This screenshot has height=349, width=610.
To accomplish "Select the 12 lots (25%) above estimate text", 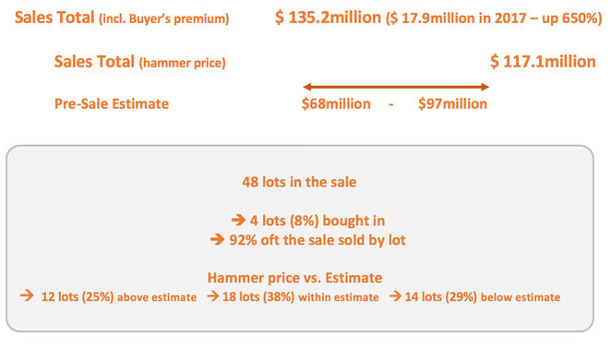I will (x=119, y=297).
